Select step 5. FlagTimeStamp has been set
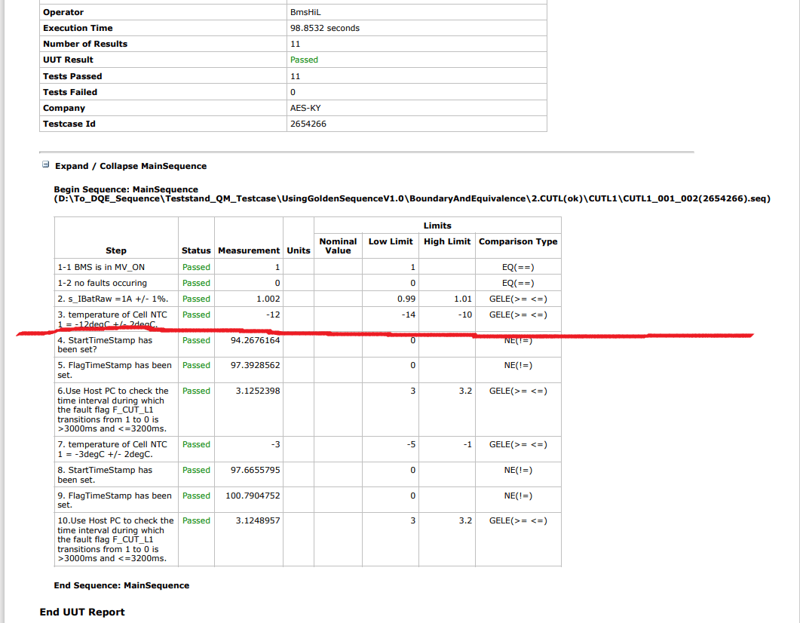 coord(115,370)
